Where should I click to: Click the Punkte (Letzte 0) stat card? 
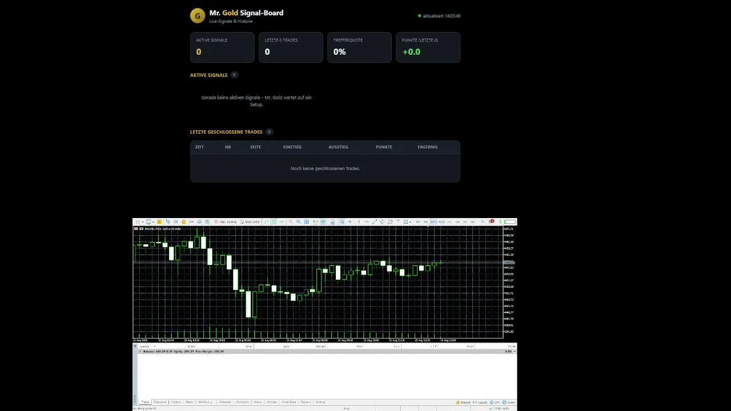[428, 47]
